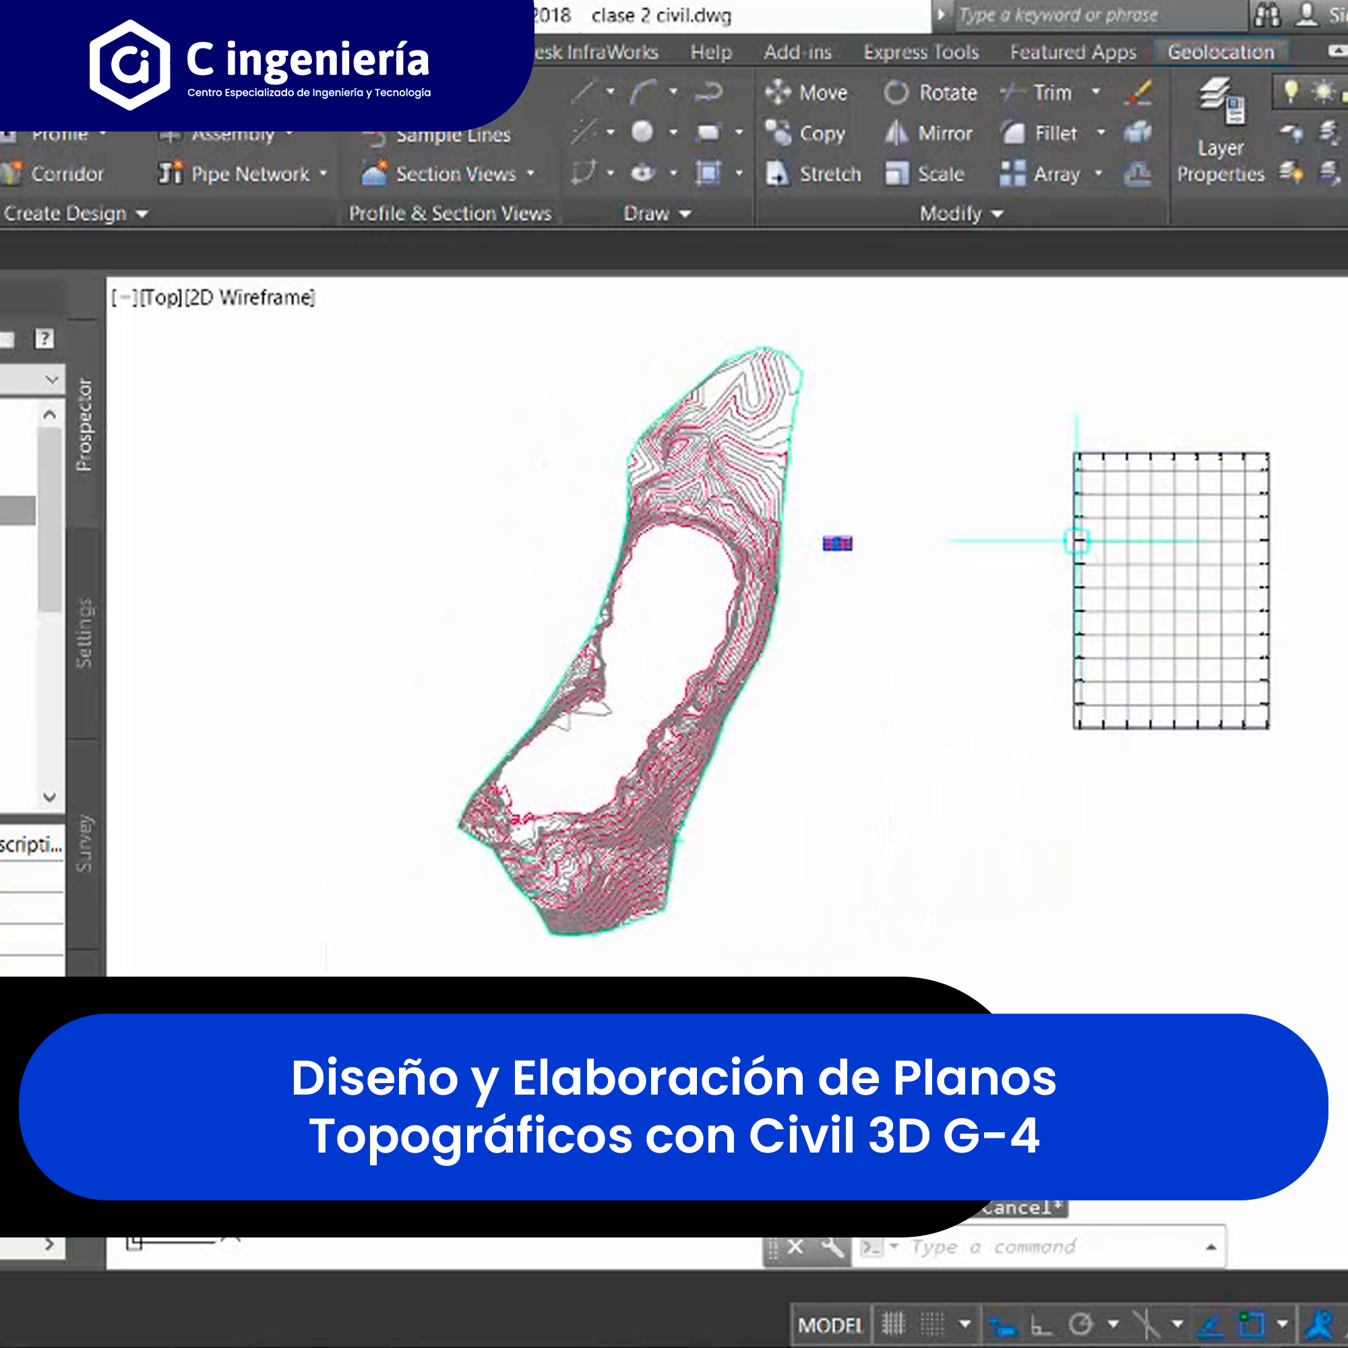
Task: Select the Fillet tool
Action: (1039, 133)
